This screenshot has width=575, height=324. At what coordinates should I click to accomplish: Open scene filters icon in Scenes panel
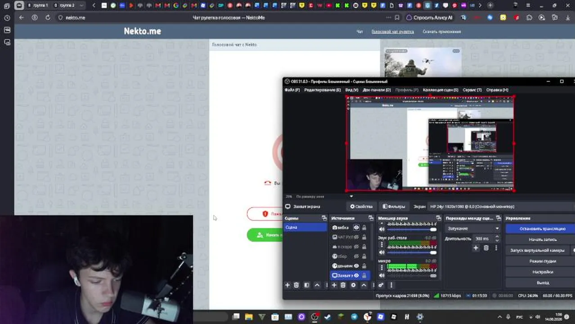pyautogui.click(x=307, y=285)
